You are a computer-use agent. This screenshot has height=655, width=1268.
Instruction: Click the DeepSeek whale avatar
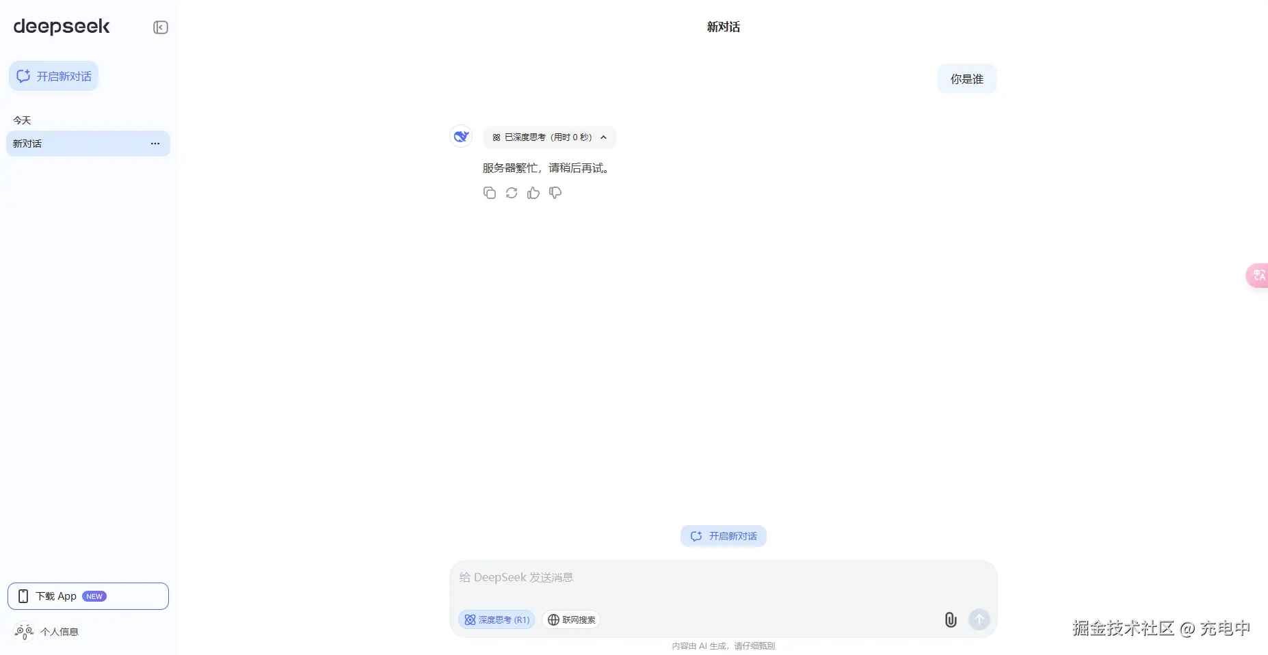(462, 136)
